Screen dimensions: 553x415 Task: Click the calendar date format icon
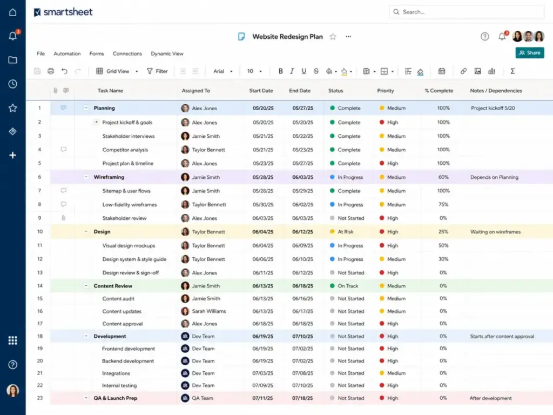pos(442,71)
